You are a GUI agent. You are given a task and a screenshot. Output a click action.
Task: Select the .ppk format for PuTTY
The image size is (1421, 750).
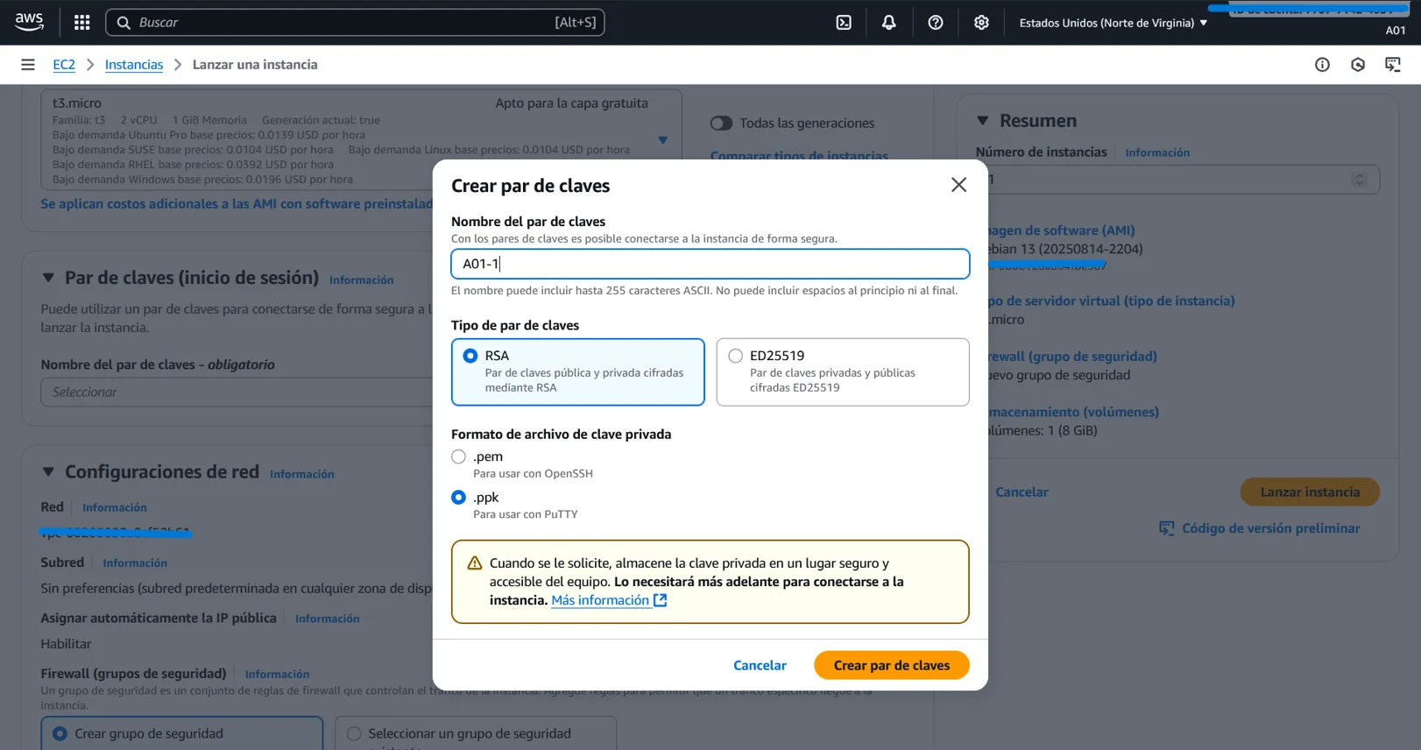458,498
